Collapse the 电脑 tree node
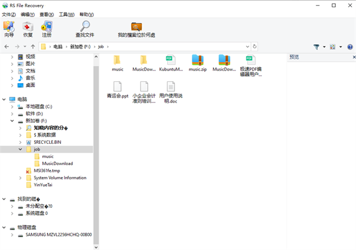 point(4,99)
